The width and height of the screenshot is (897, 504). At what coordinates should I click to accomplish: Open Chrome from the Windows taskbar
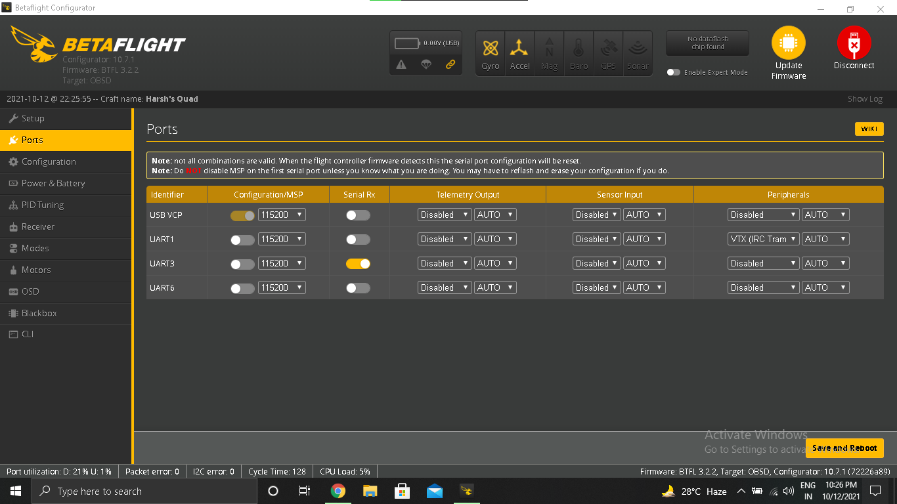(338, 491)
